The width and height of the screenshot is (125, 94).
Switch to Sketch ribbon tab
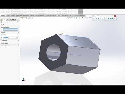click(x=8, y=16)
